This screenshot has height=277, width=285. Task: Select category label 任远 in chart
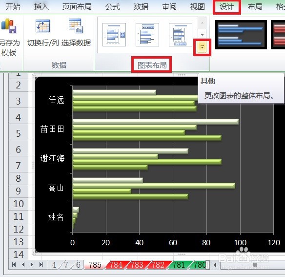point(56,100)
